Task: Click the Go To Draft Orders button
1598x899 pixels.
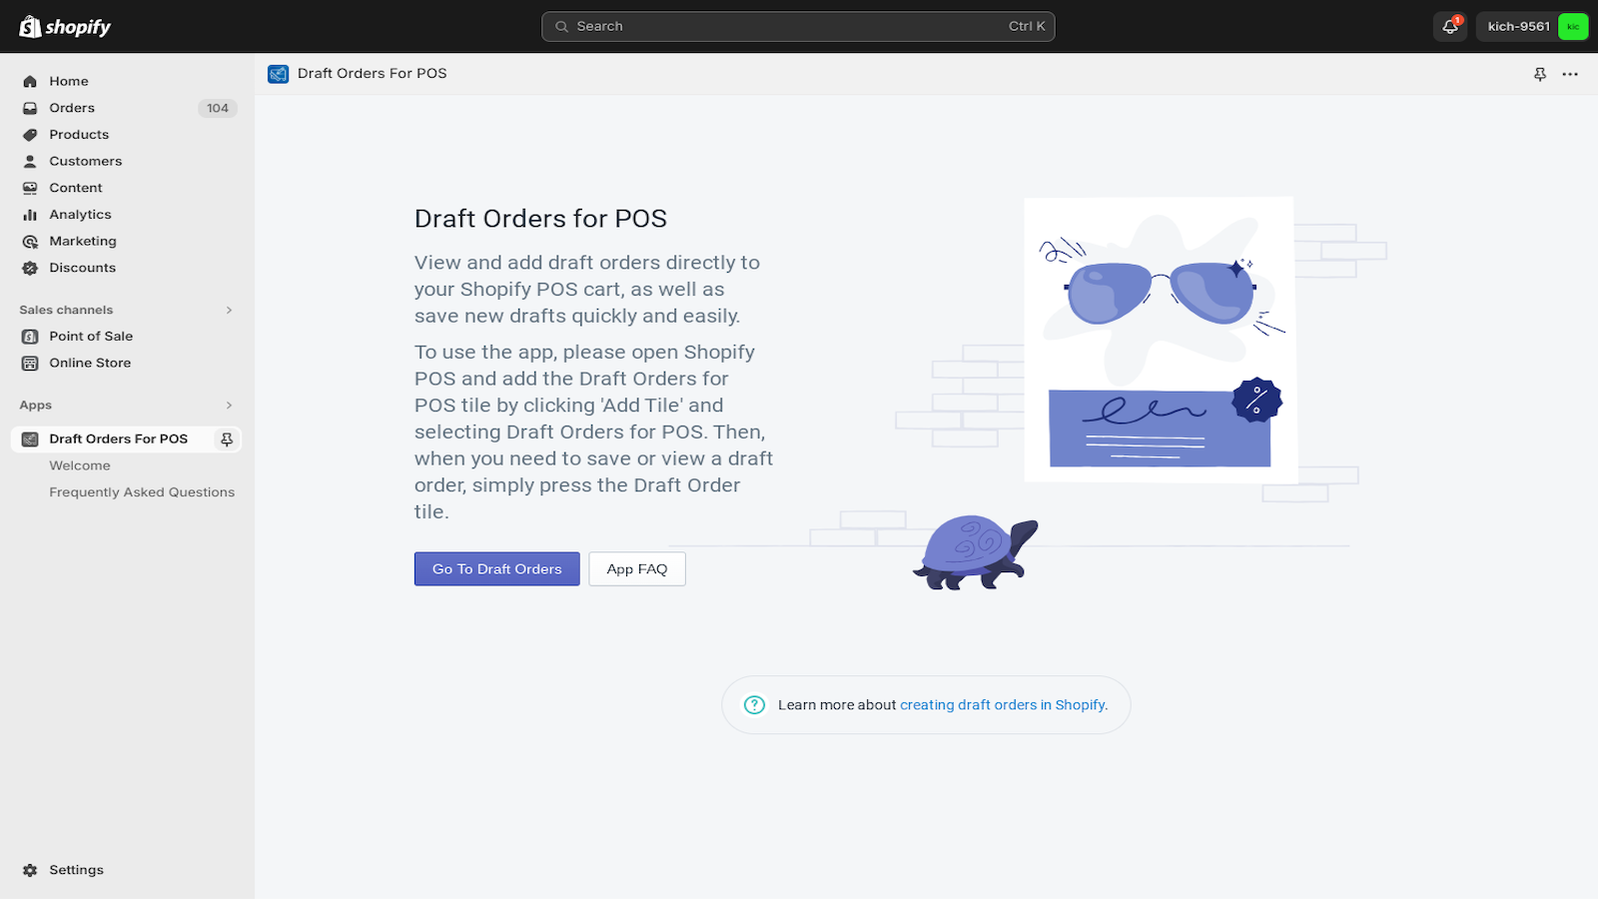Action: pyautogui.click(x=497, y=569)
